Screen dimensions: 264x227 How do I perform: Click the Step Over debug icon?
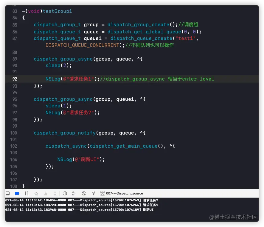tap(36, 194)
